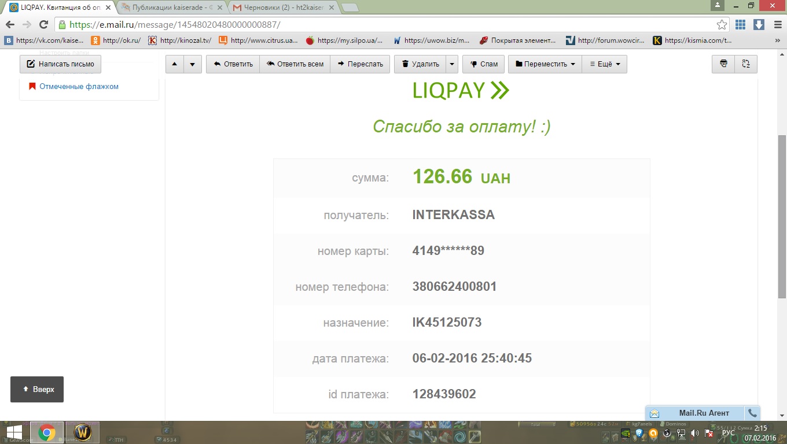Switch to Chrome in the taskbar
The width and height of the screenshot is (787, 444).
(x=47, y=432)
